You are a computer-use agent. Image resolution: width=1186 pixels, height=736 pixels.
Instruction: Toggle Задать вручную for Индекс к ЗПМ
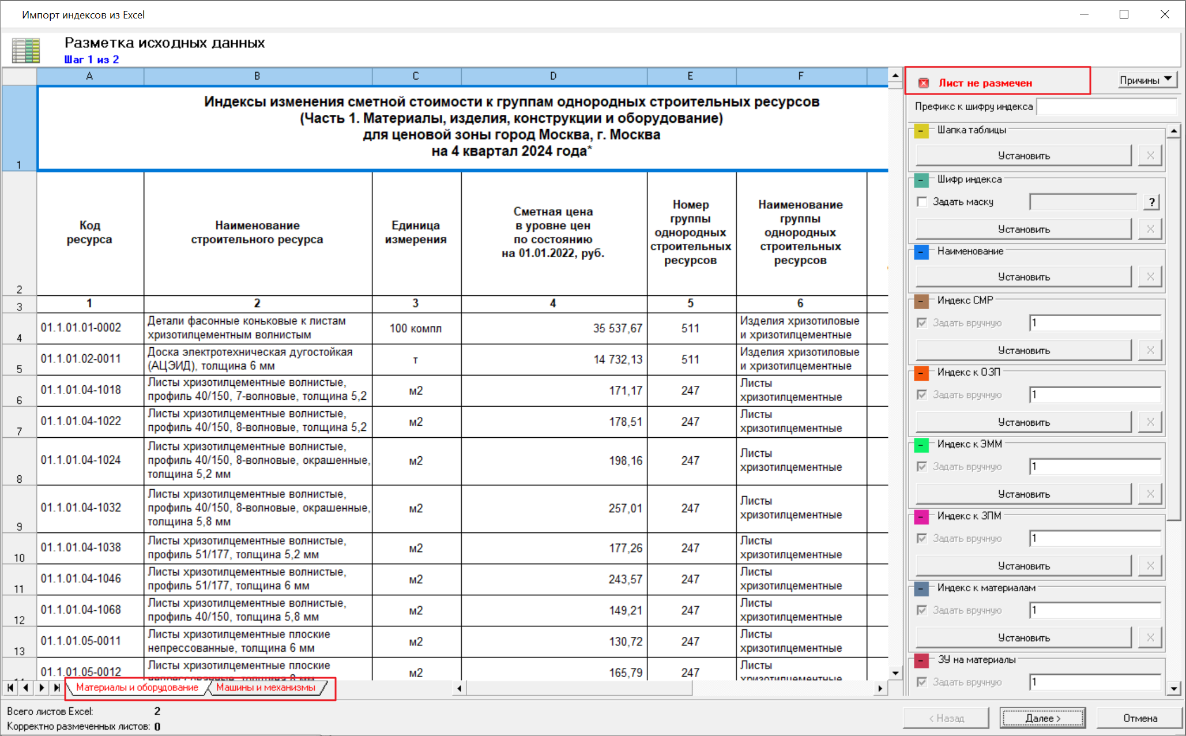[x=922, y=539]
